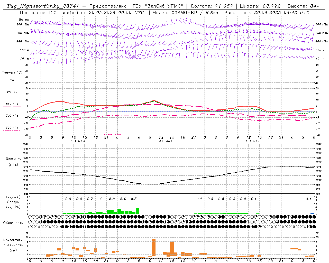The image size is (329, 263).
Task: Select the Высота: 84м label
Action: [x=304, y=6]
